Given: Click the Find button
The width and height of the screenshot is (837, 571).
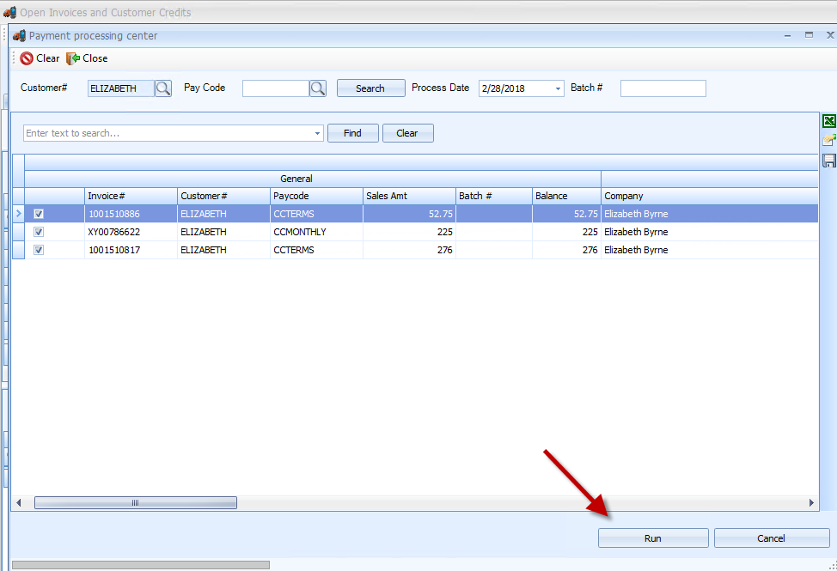Looking at the screenshot, I should (353, 133).
